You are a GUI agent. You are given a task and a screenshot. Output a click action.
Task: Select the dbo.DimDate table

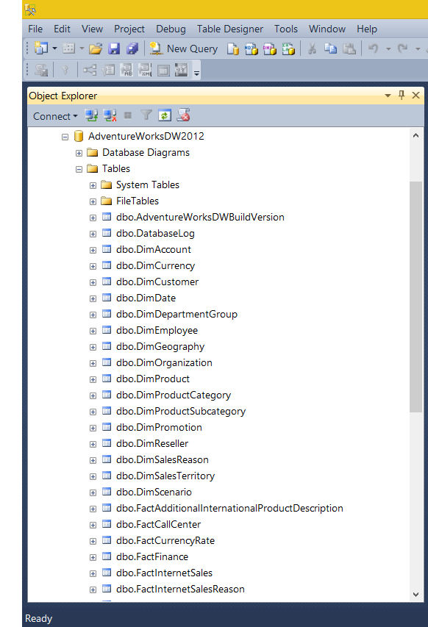coord(146,298)
